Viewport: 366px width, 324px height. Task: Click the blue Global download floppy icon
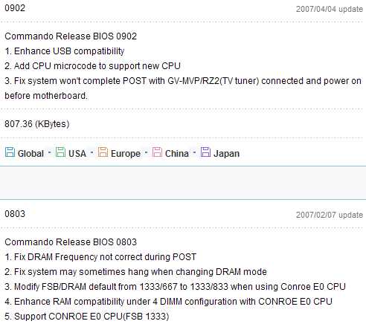click(x=10, y=152)
